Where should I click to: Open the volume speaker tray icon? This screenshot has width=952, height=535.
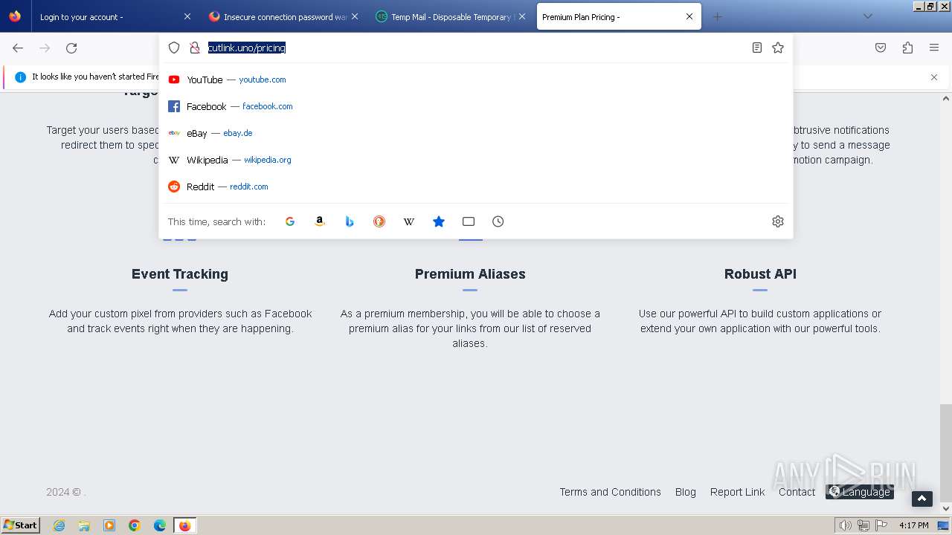[846, 525]
